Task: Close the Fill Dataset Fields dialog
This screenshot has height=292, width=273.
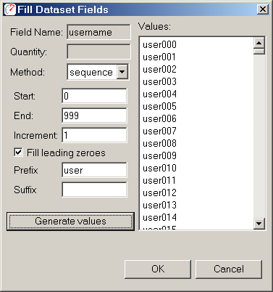Action: 263,9
